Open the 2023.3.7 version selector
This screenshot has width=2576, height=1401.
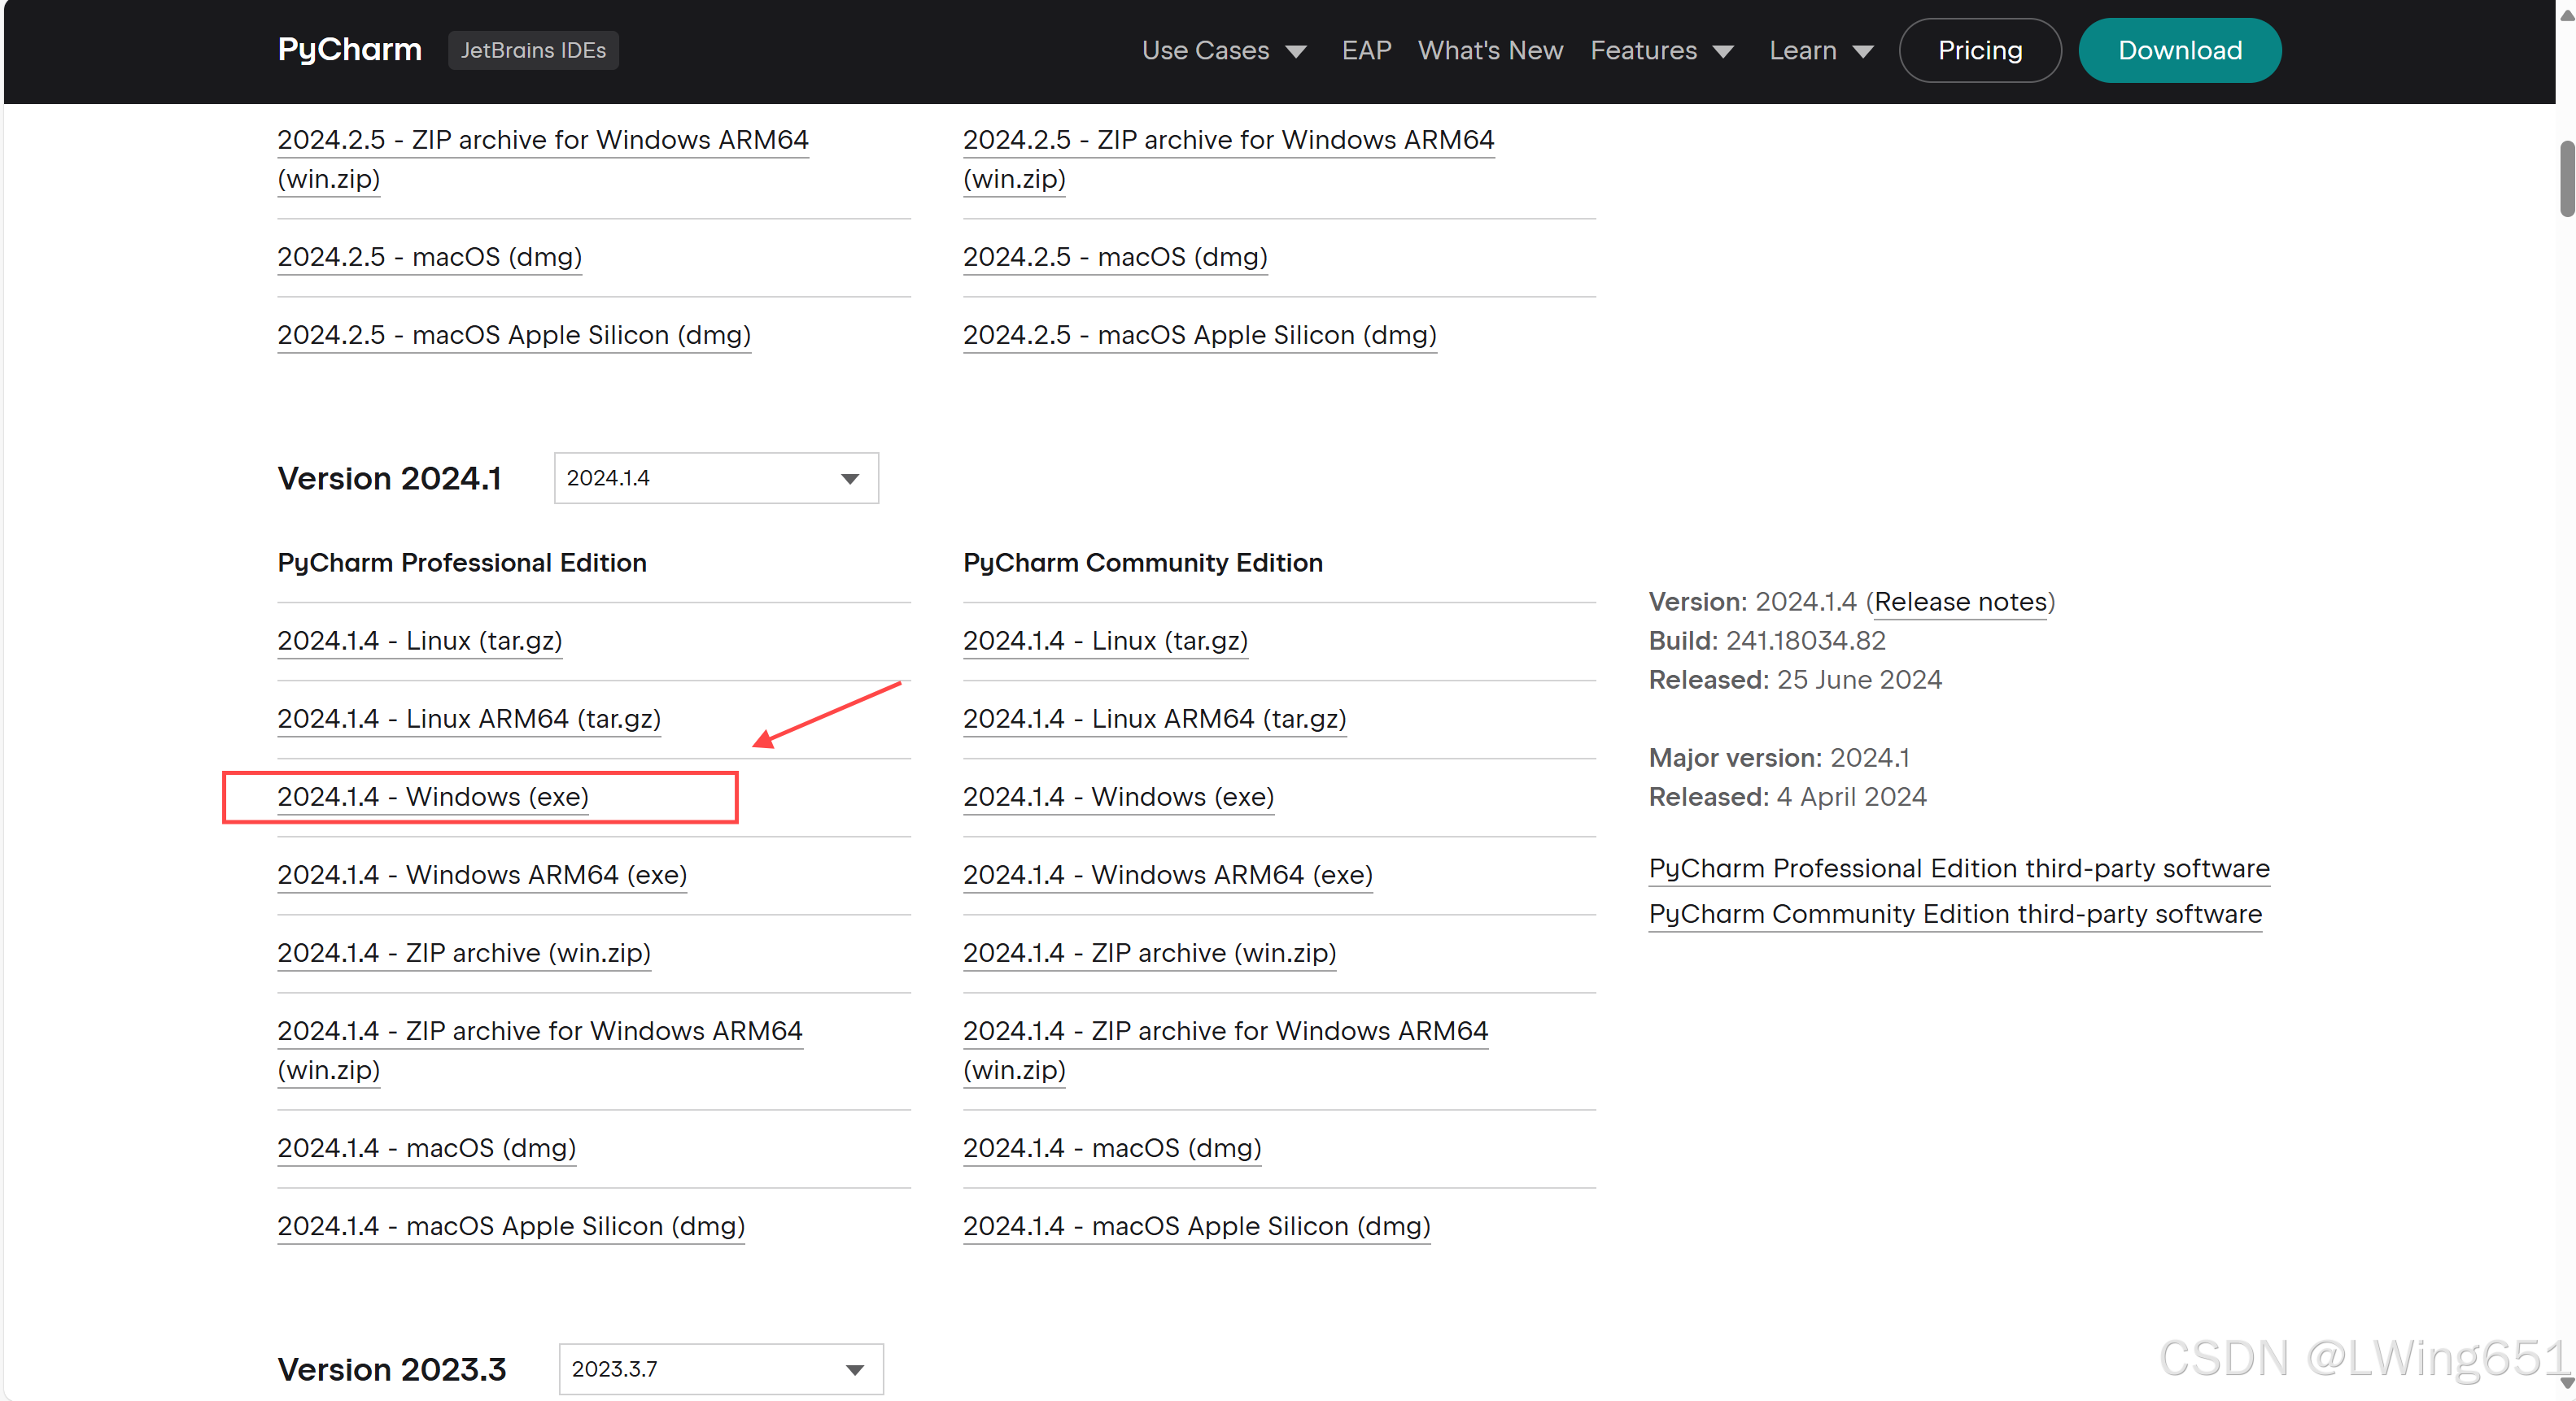(720, 1368)
